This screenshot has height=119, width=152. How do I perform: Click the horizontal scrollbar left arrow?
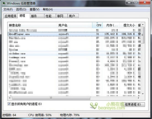pyautogui.click(x=10, y=98)
